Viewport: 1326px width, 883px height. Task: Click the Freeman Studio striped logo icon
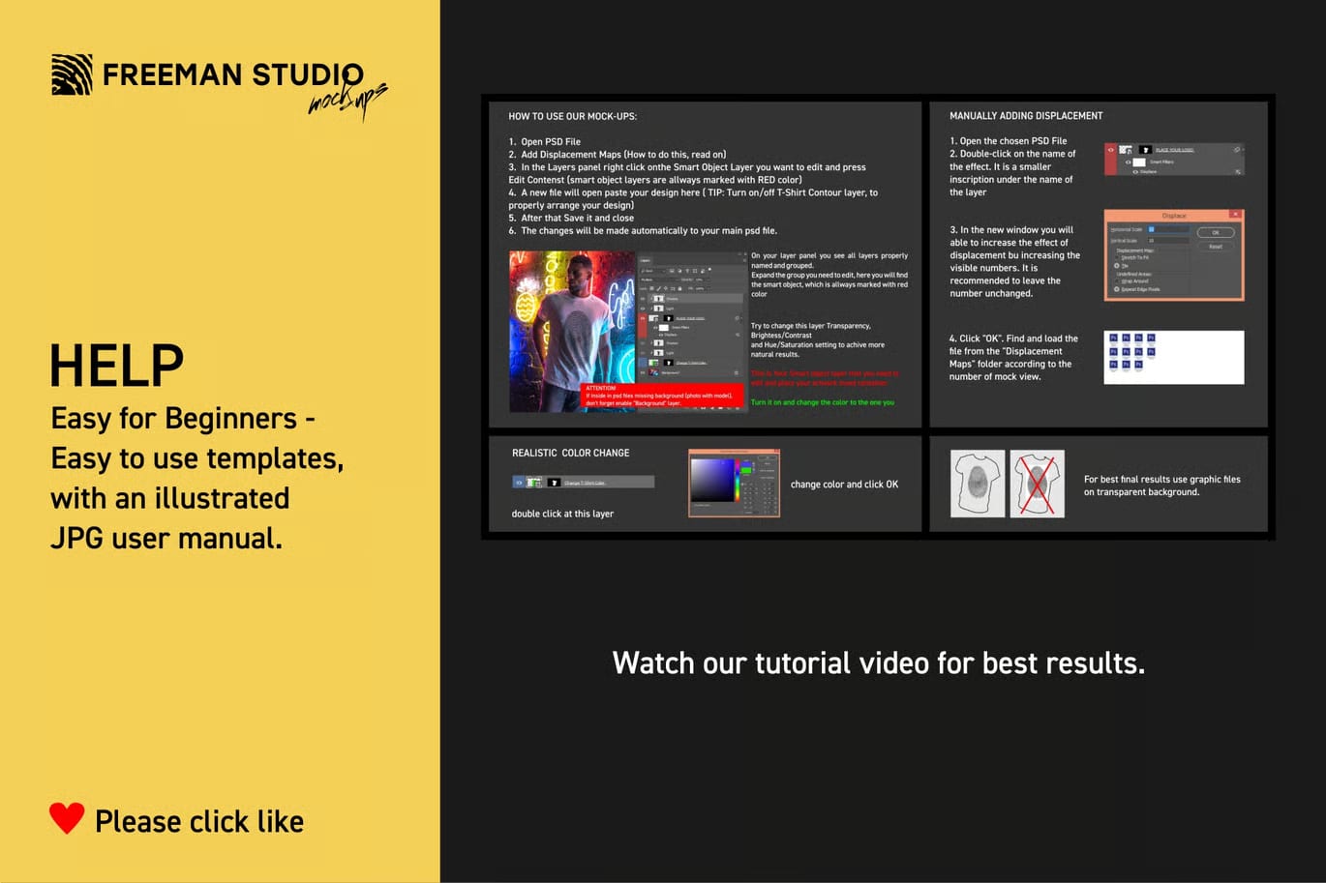pos(72,74)
